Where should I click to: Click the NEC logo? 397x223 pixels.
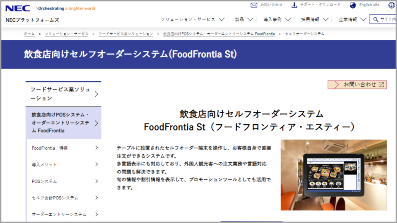click(x=17, y=8)
